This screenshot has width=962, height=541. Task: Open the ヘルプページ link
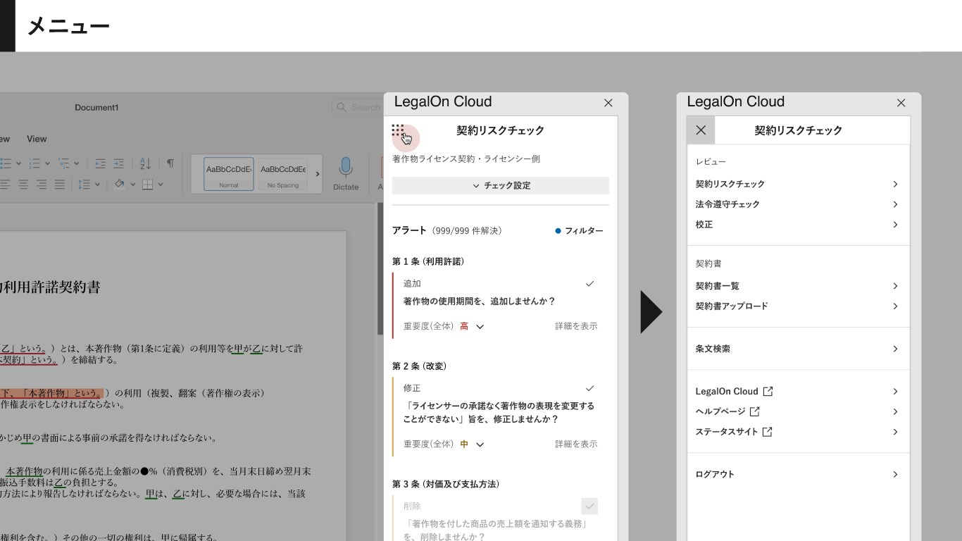[799, 411]
